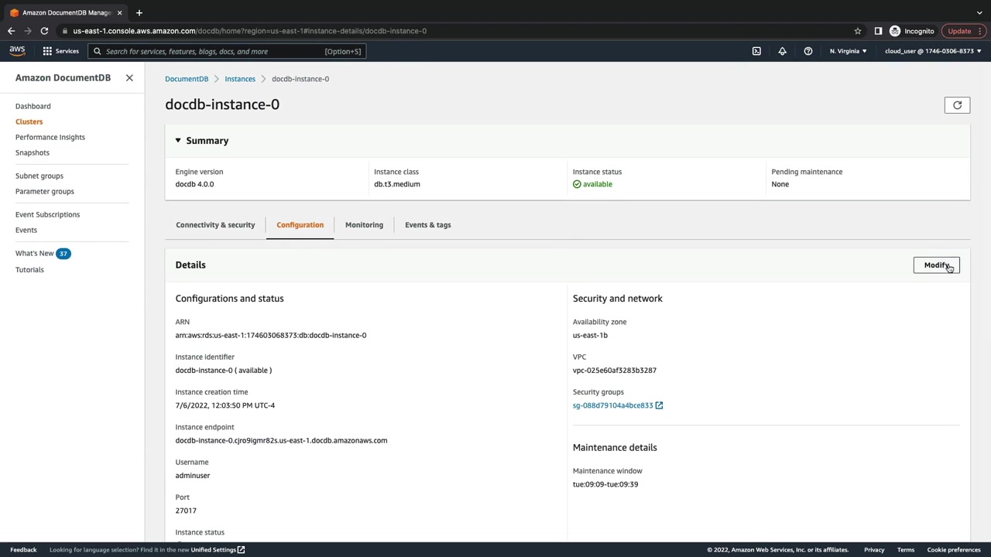Image resolution: width=991 pixels, height=557 pixels.
Task: Click the ARN value text
Action: click(271, 335)
